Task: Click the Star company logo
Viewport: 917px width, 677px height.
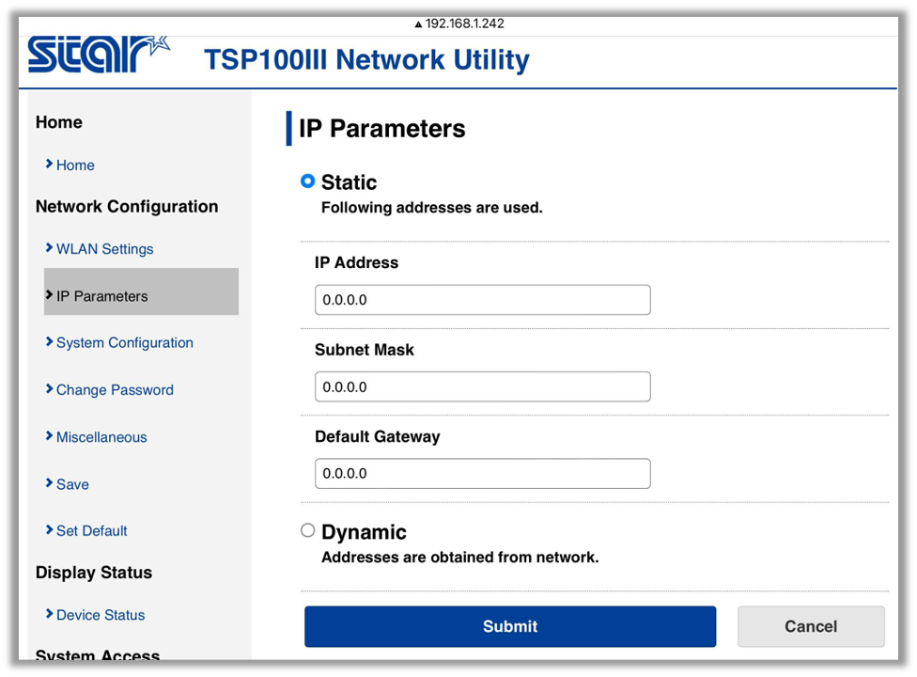Action: coord(98,55)
